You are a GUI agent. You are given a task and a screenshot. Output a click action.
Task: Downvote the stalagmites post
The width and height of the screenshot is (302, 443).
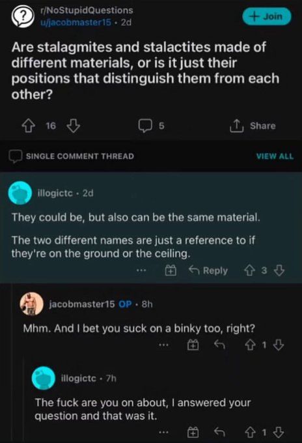click(73, 126)
